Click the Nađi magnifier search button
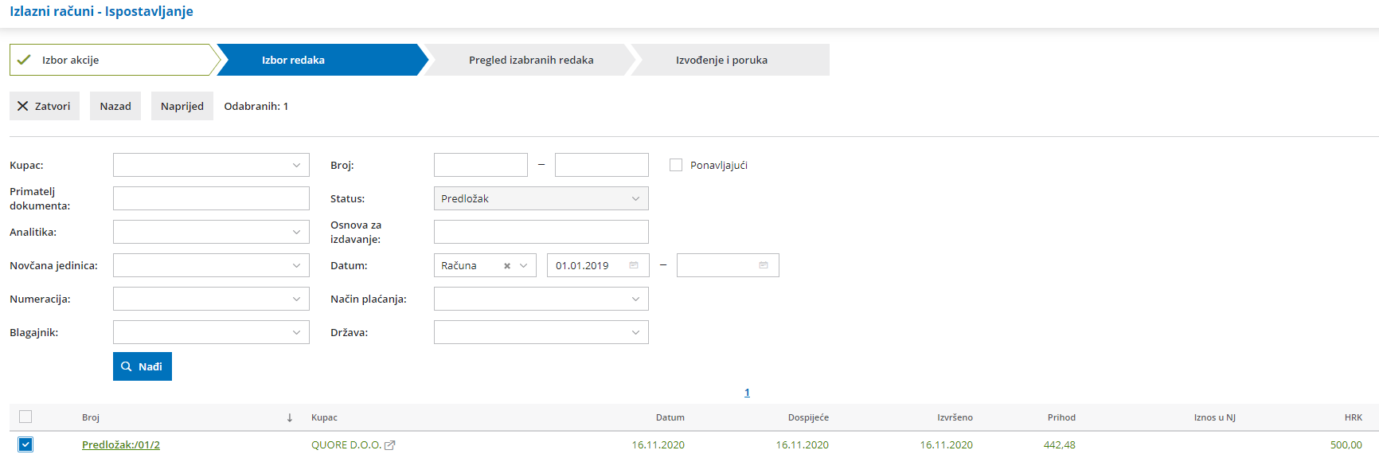The height and width of the screenshot is (458, 1379). [143, 366]
